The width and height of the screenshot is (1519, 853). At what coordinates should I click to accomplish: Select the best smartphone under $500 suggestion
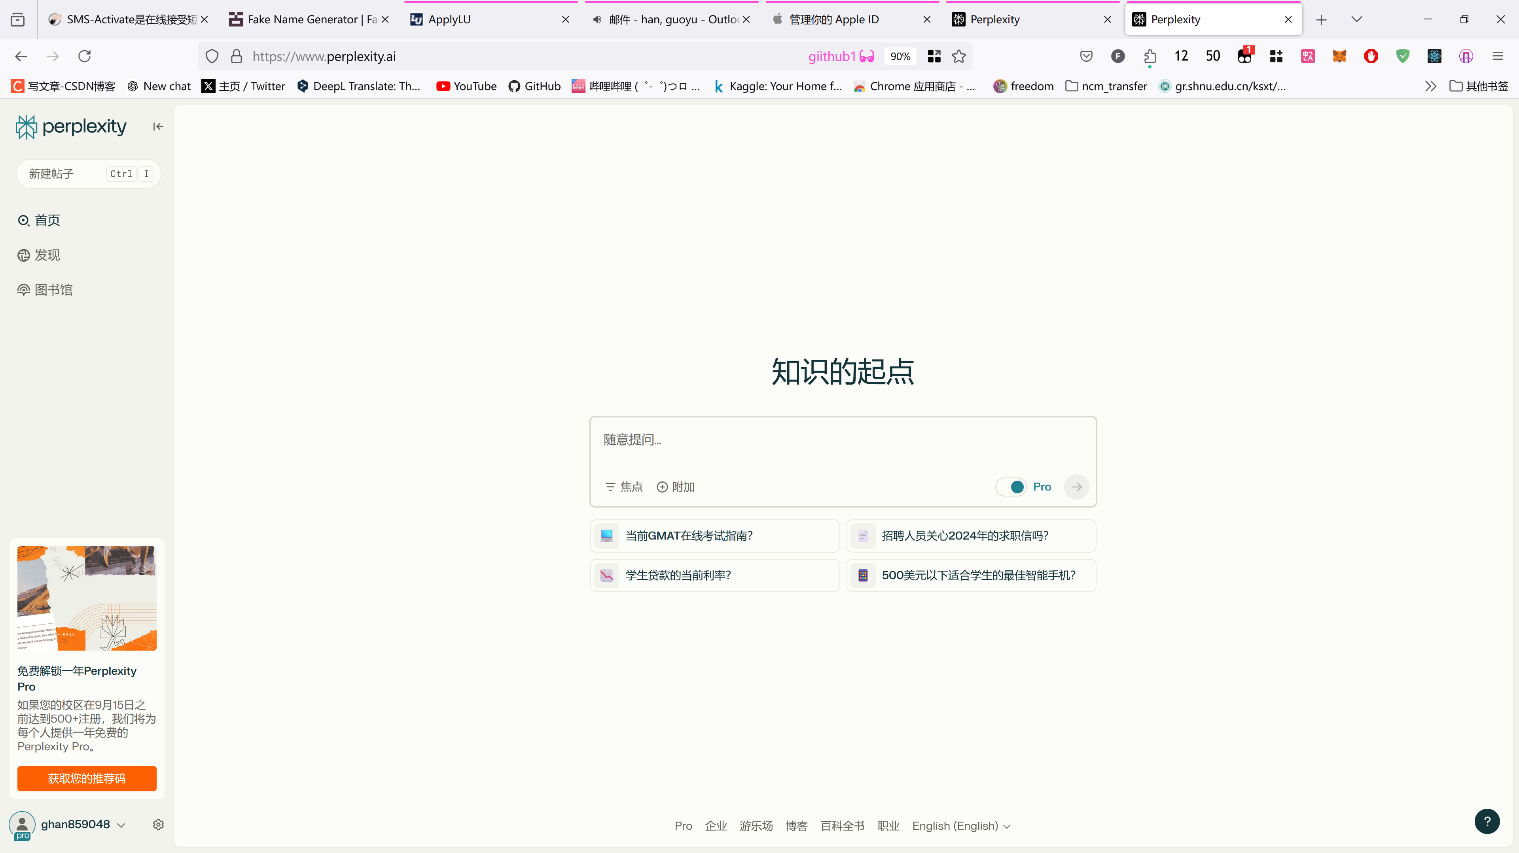click(971, 575)
